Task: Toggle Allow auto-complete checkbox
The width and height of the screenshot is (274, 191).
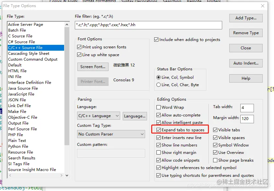Action: coord(158,115)
